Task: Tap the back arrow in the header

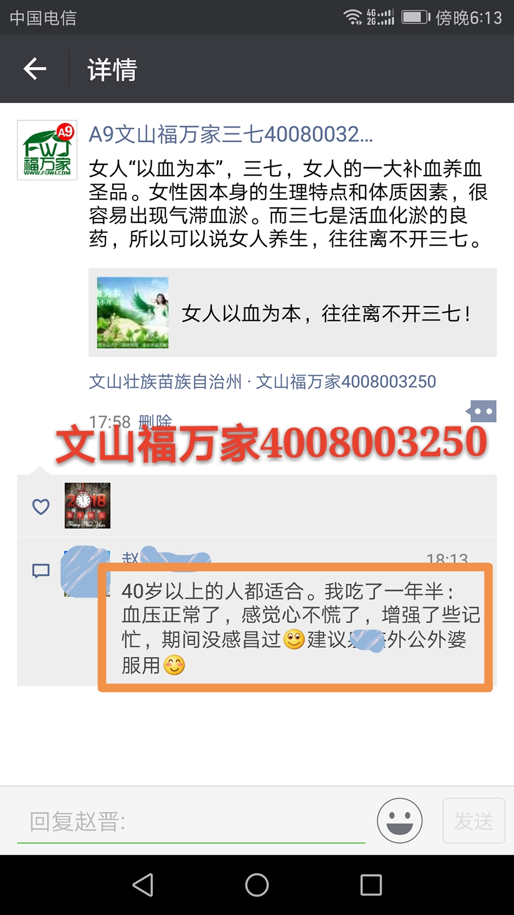Action: (35, 69)
